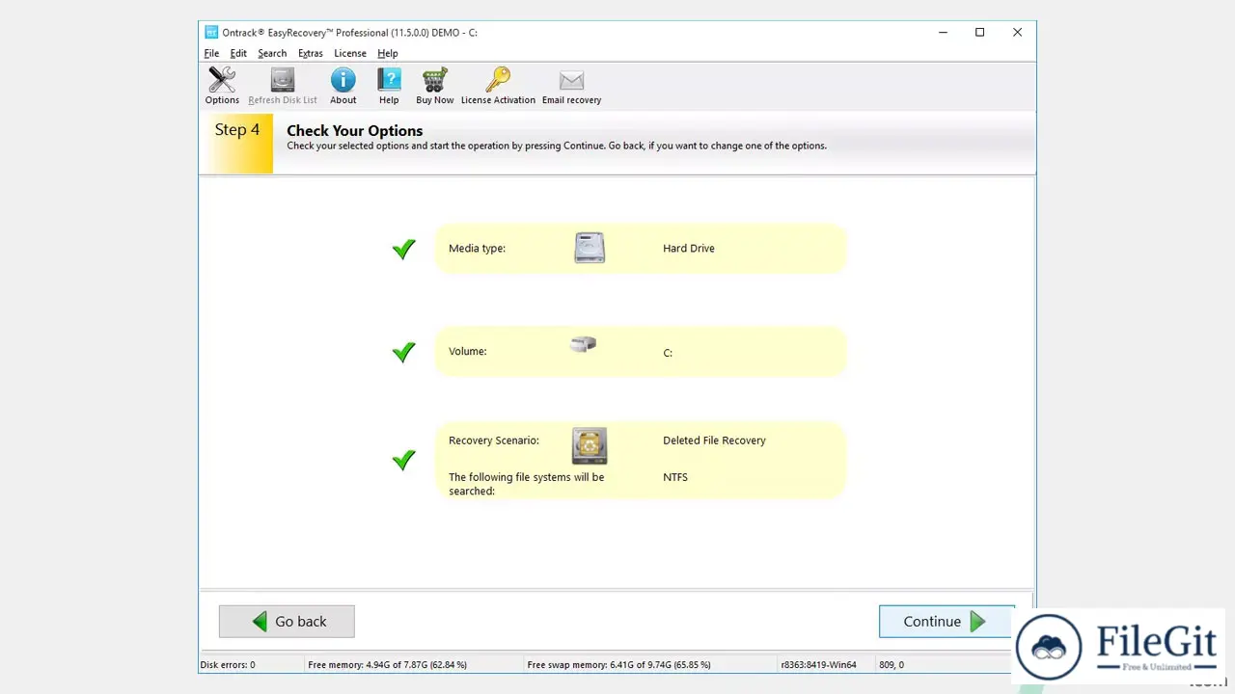Screen dimensions: 1235x694
Task: Click the Check Your Options heading
Action: point(355,130)
